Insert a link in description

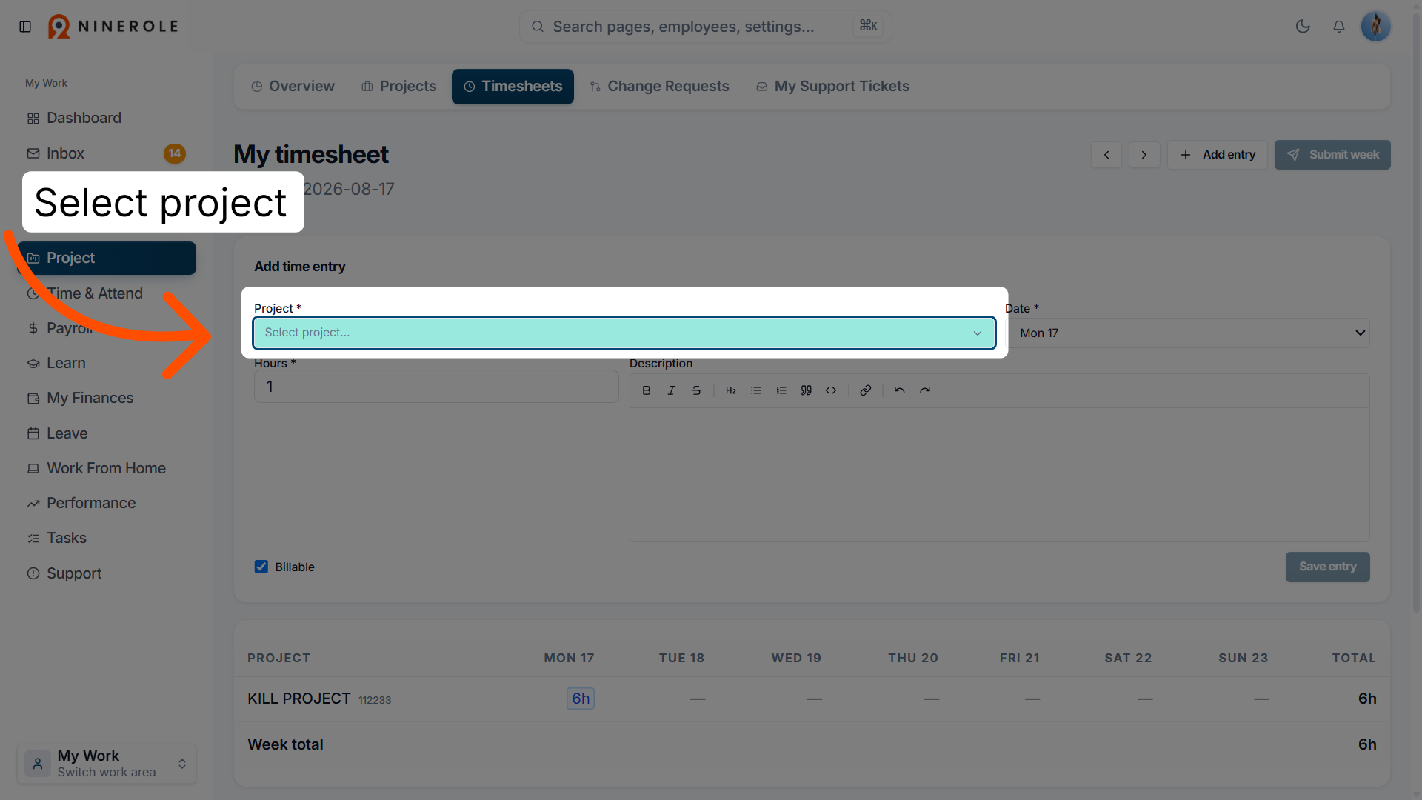coord(865,390)
